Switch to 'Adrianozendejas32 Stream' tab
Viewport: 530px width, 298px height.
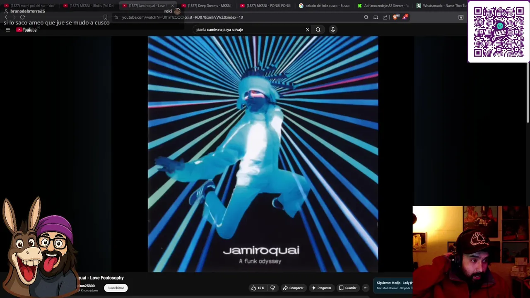[x=383, y=6]
